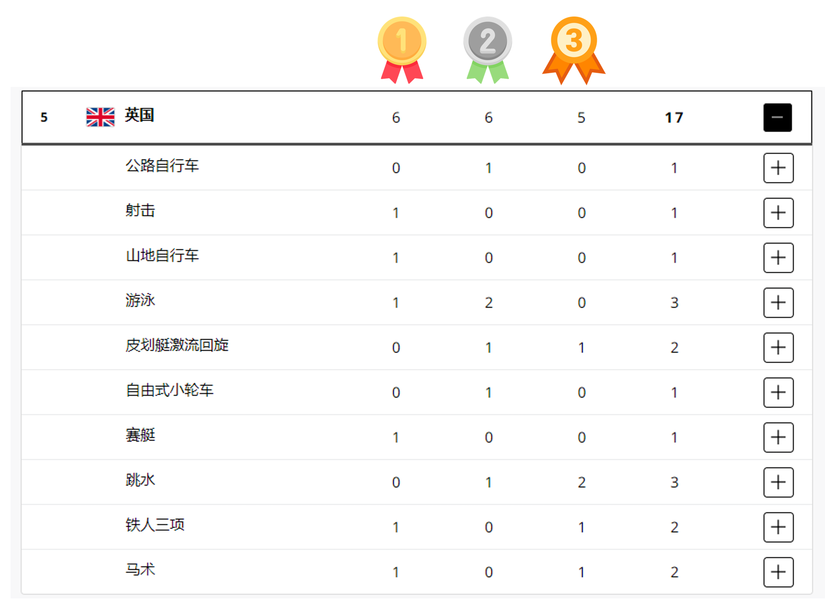836x609 pixels.
Task: Click the gold medal icon
Action: (x=402, y=50)
